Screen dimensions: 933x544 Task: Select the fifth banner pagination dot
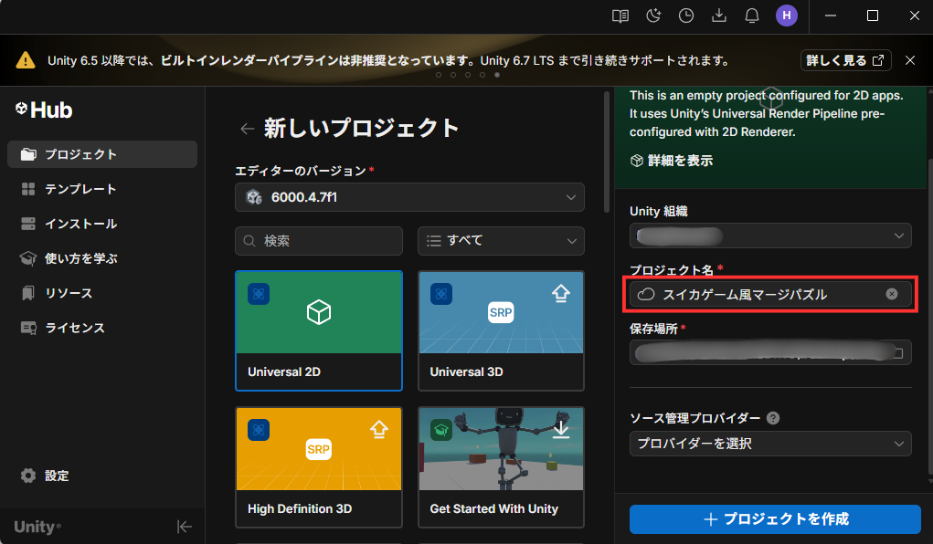click(497, 75)
